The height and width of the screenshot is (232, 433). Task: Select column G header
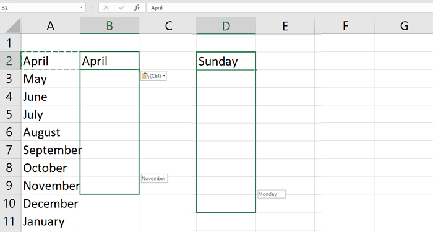coord(404,26)
